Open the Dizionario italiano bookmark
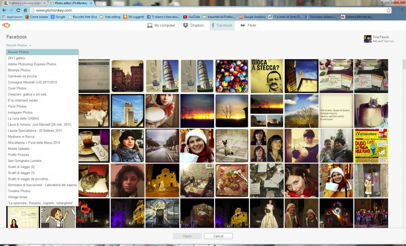 pos(321,17)
